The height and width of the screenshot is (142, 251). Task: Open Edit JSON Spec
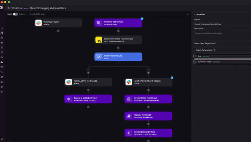(37, 14)
